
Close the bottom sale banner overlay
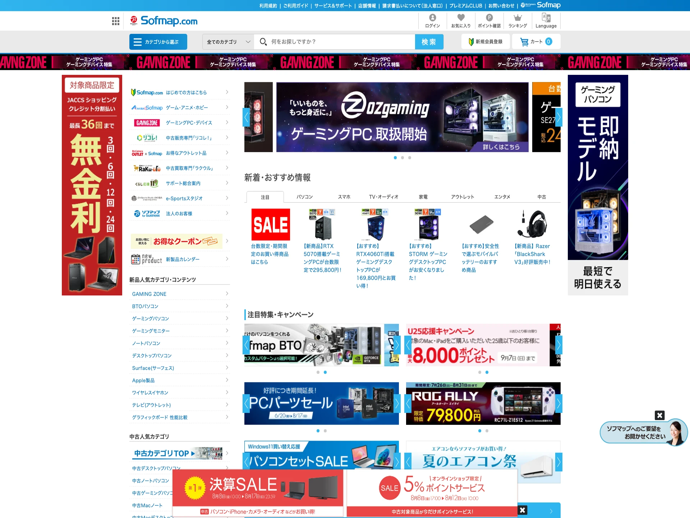[x=523, y=510]
